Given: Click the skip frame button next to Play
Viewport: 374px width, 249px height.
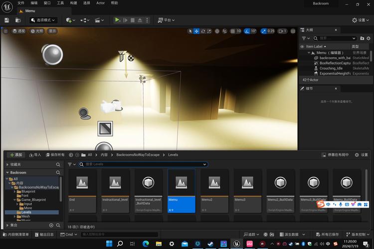Looking at the screenshot, I should click(x=125, y=20).
